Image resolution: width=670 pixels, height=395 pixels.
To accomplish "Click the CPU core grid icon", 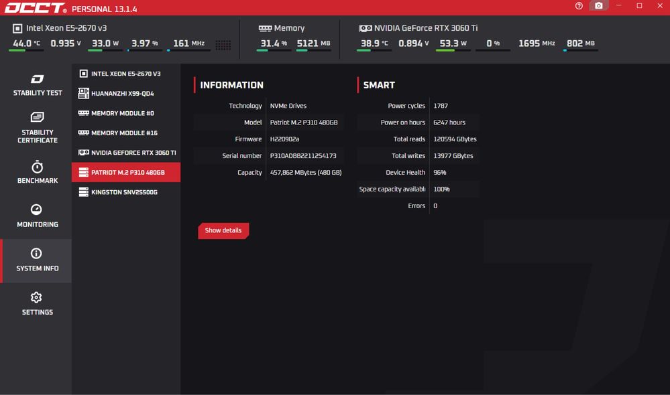I will 223,45.
